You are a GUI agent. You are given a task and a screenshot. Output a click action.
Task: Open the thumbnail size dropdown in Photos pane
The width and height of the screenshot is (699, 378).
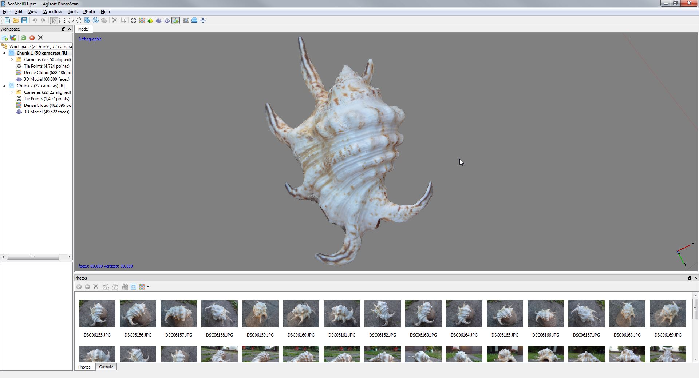click(149, 287)
